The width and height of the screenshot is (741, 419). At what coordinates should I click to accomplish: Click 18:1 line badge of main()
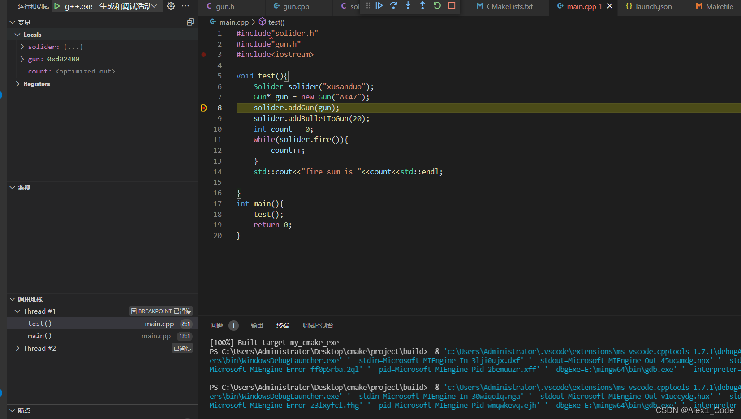point(184,336)
